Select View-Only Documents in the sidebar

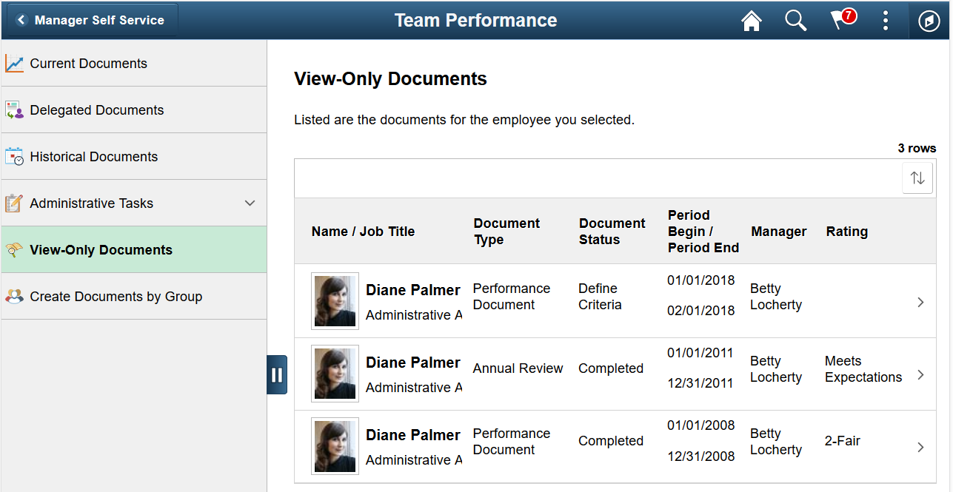pos(134,250)
